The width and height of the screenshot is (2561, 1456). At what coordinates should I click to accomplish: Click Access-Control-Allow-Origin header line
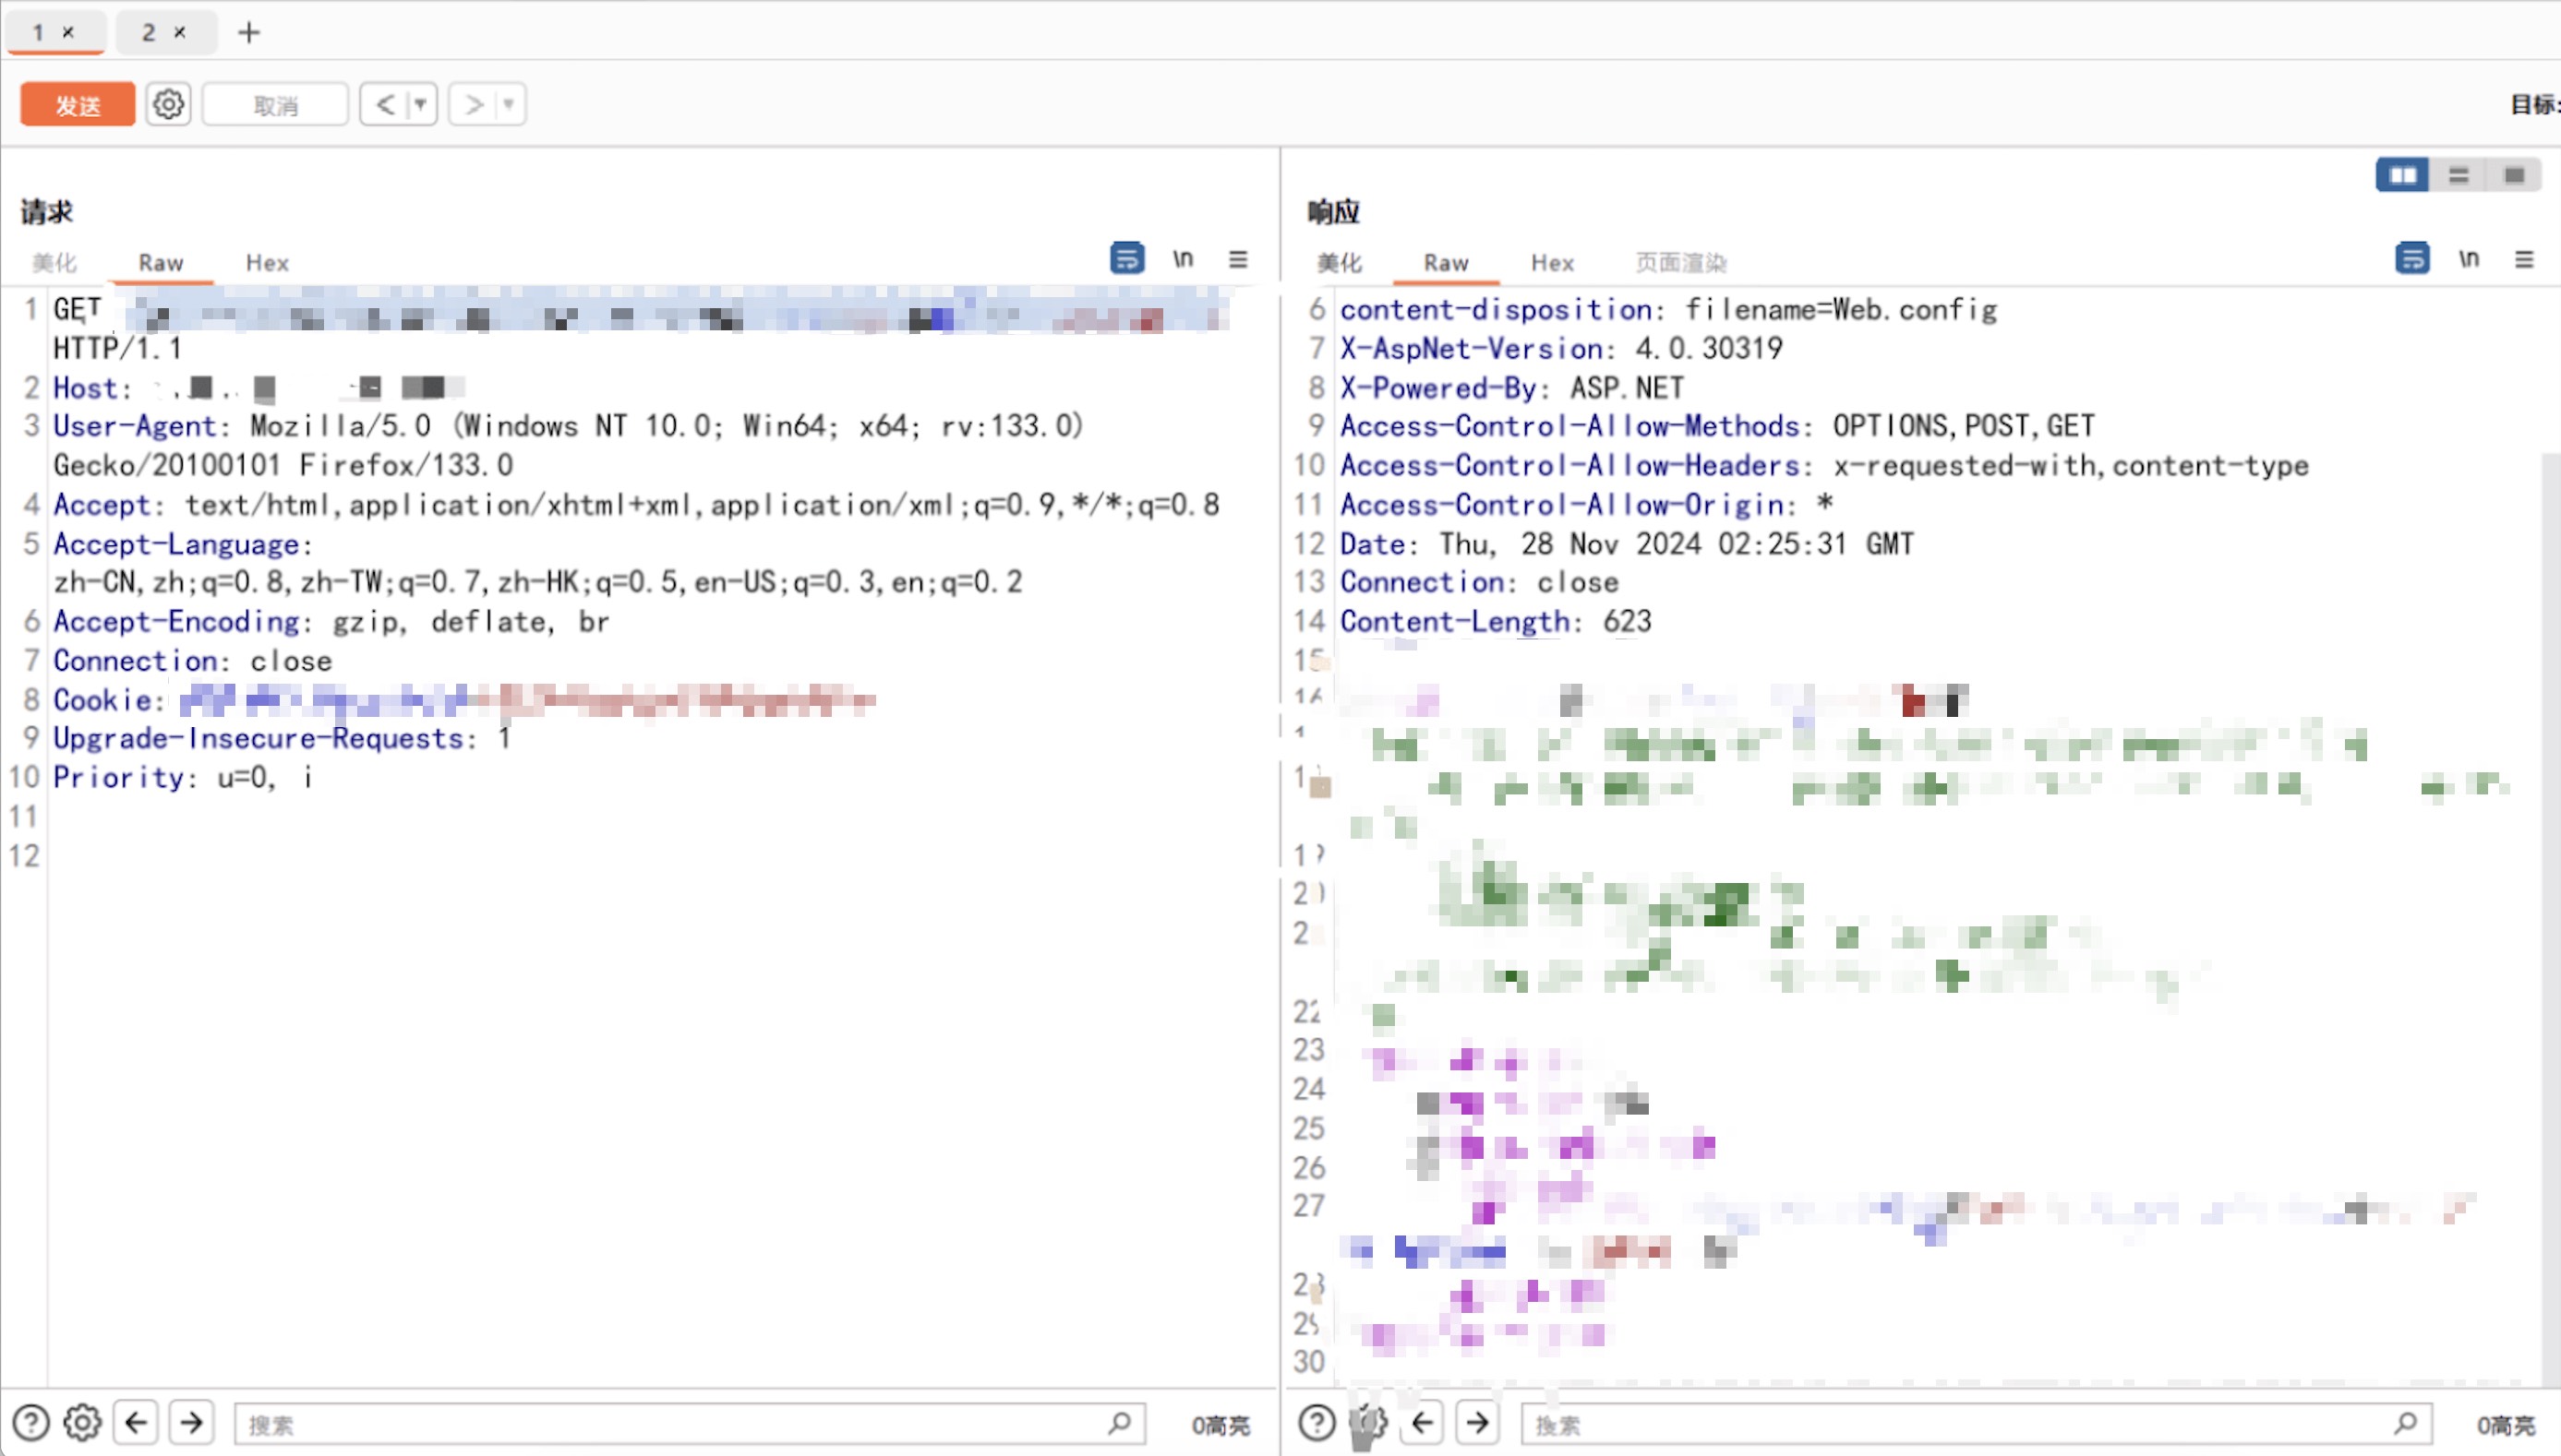1587,504
